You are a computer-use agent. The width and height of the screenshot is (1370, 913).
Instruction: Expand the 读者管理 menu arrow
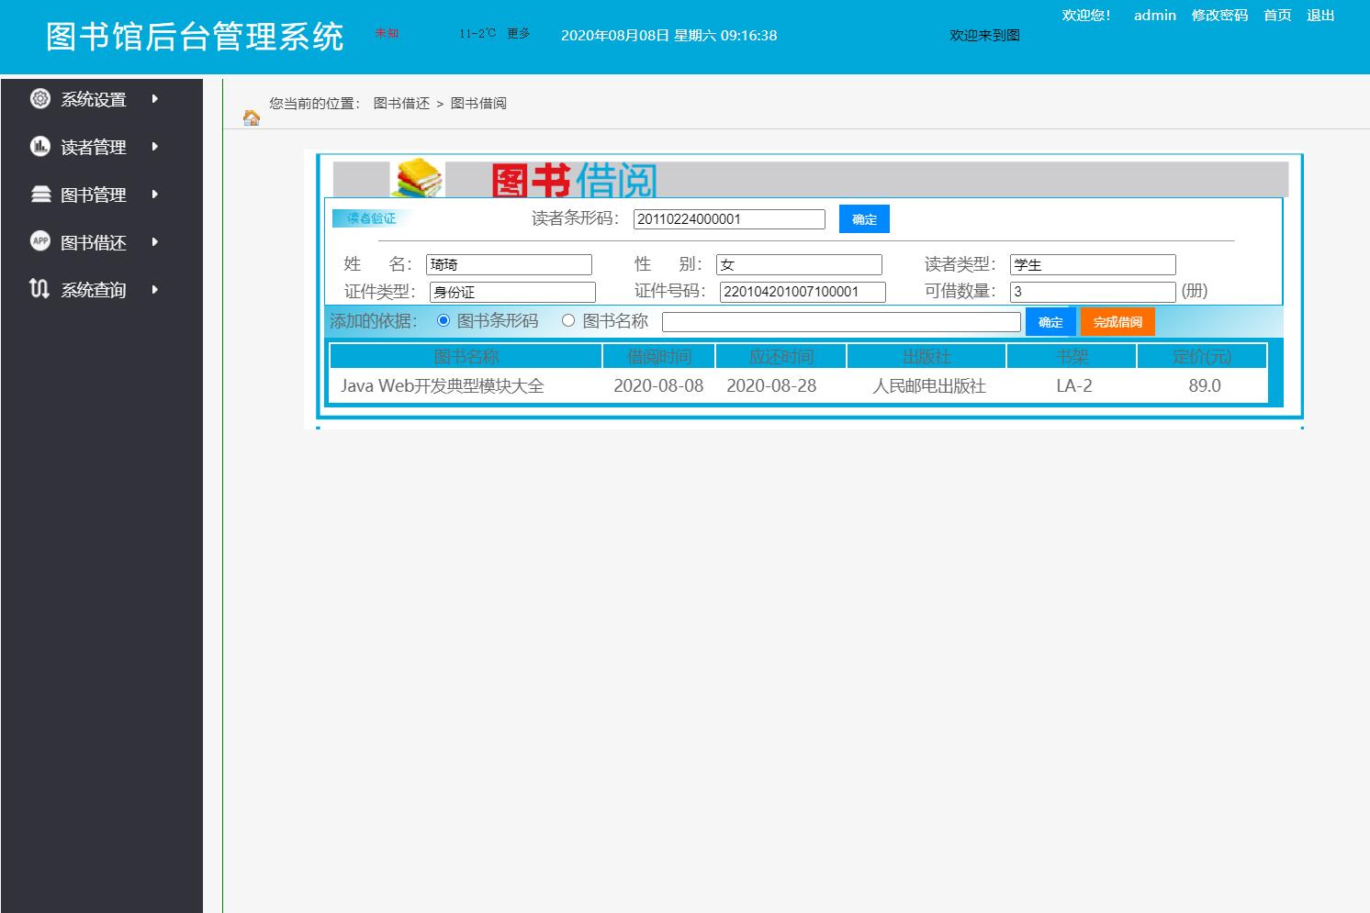pyautogui.click(x=154, y=146)
